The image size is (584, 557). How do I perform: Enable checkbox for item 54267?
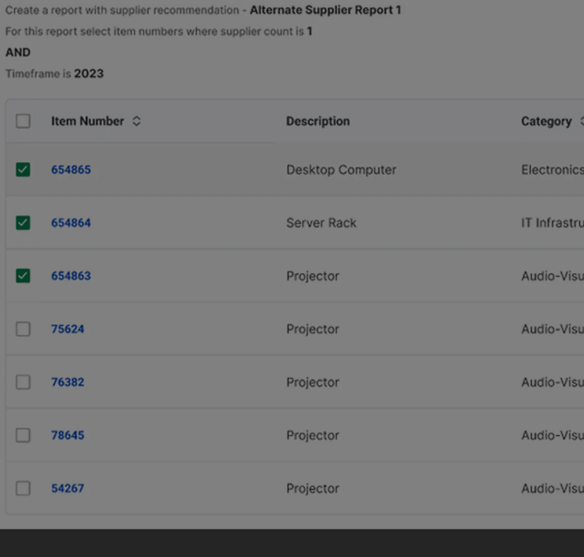[23, 489]
